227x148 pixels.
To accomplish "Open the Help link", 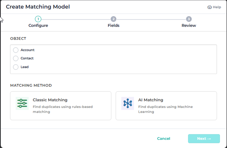I will (x=214, y=7).
